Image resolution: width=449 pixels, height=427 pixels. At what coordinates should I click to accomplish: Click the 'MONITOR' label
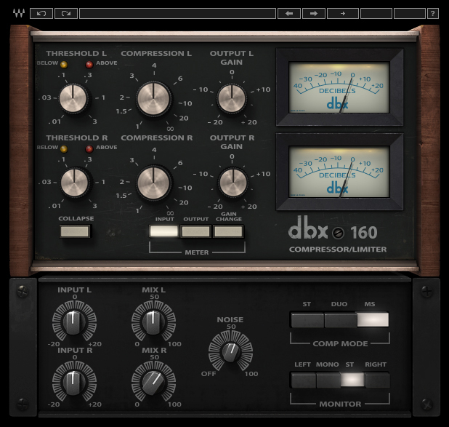click(340, 404)
